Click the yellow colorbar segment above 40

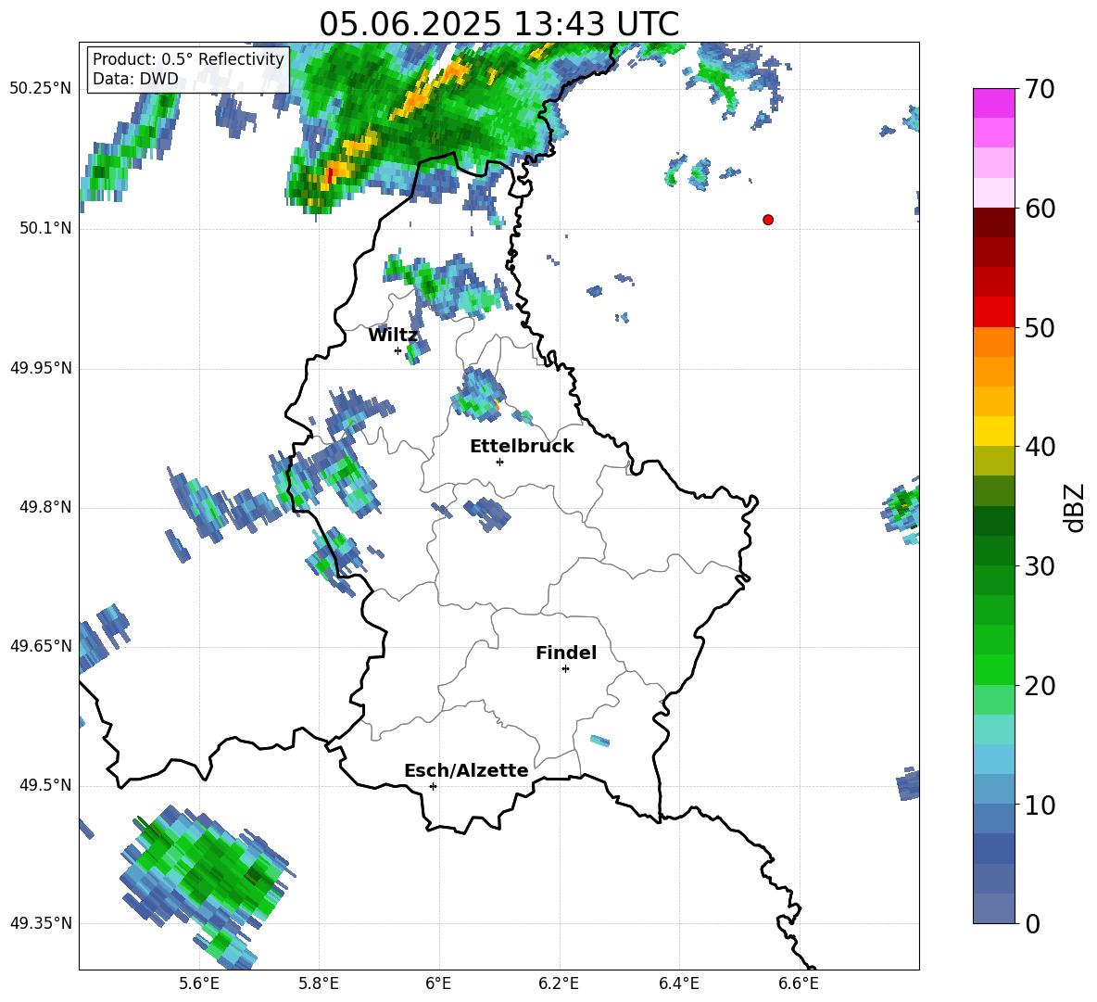993,431
